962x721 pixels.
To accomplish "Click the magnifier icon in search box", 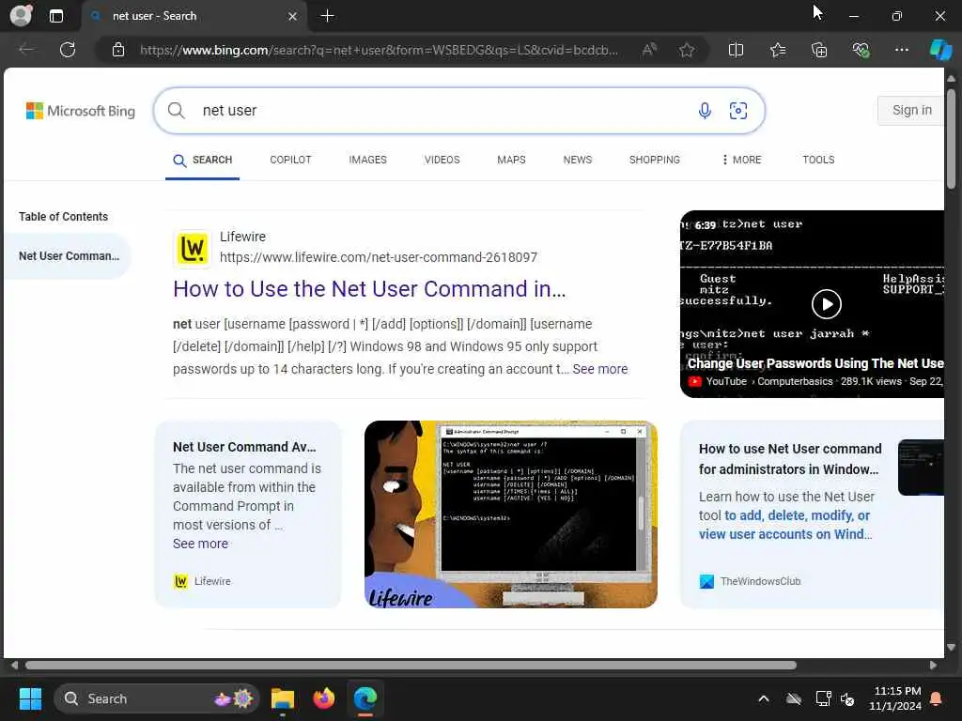I will point(176,111).
